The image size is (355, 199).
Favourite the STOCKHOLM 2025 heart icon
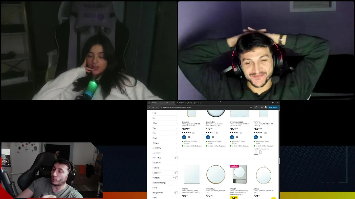[237, 137]
